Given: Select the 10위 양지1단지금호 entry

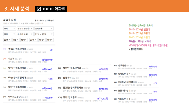Looking at the screenshot, I should pos(83,99).
